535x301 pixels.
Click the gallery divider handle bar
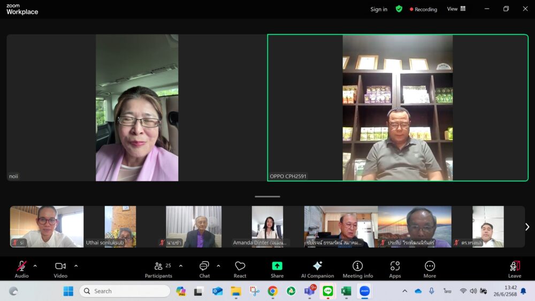coord(267,196)
